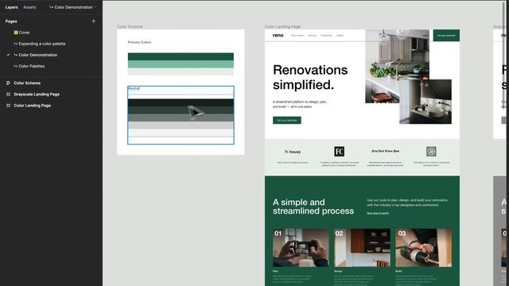Select the Color Scheme layer

27,83
